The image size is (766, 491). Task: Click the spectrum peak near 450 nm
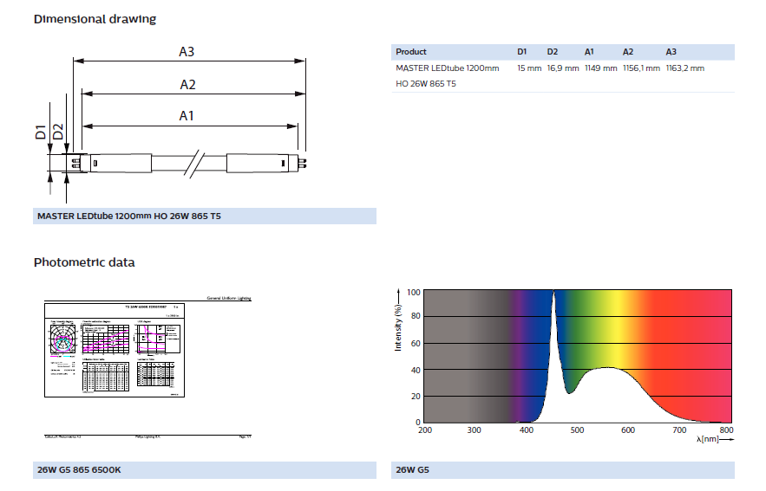[x=553, y=293]
